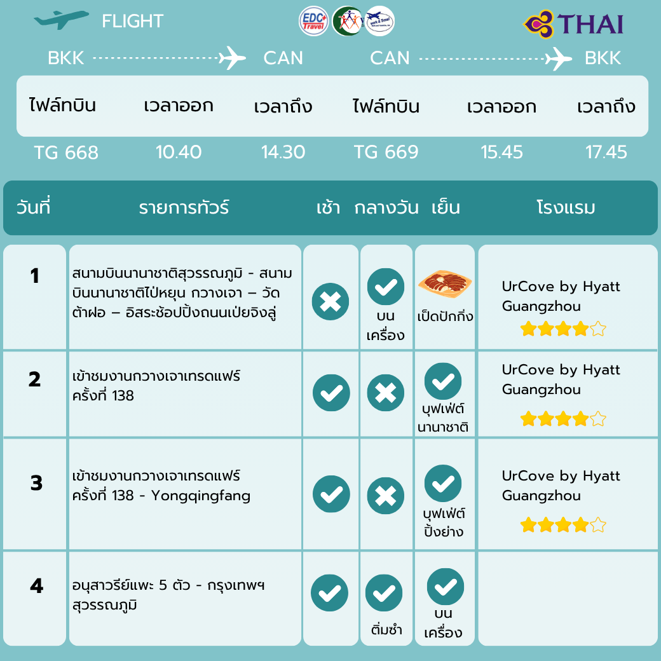Click the day 1 hotel star rating
The width and height of the screenshot is (661, 661).
point(563,329)
